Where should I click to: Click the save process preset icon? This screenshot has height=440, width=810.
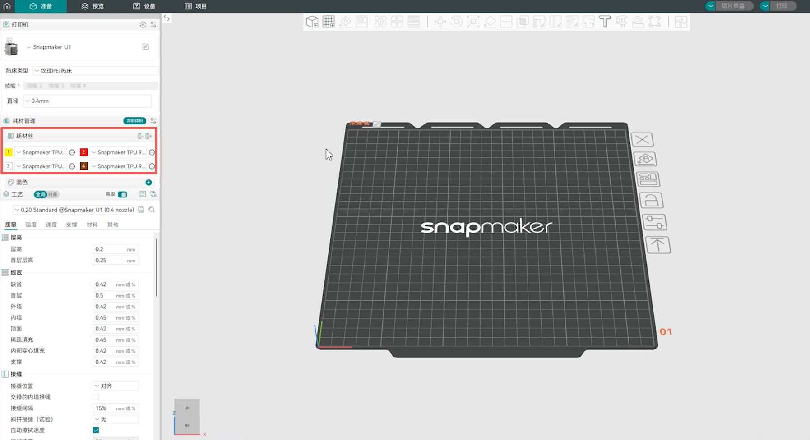[x=141, y=210]
